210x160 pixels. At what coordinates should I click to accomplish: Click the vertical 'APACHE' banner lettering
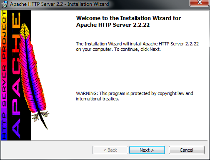pyautogui.click(x=16, y=76)
